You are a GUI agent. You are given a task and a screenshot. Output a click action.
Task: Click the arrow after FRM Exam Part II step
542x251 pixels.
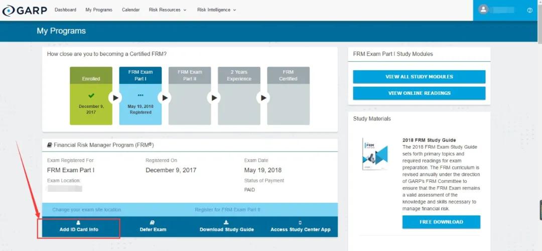tap(214, 98)
